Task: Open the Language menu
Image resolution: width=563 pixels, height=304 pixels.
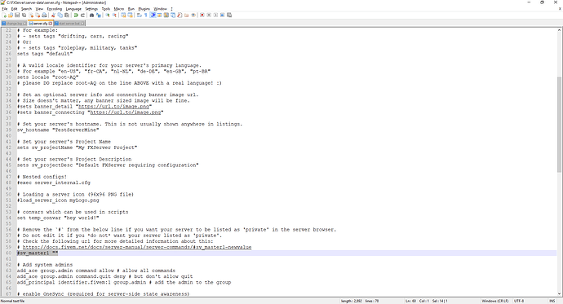Action: (x=73, y=9)
